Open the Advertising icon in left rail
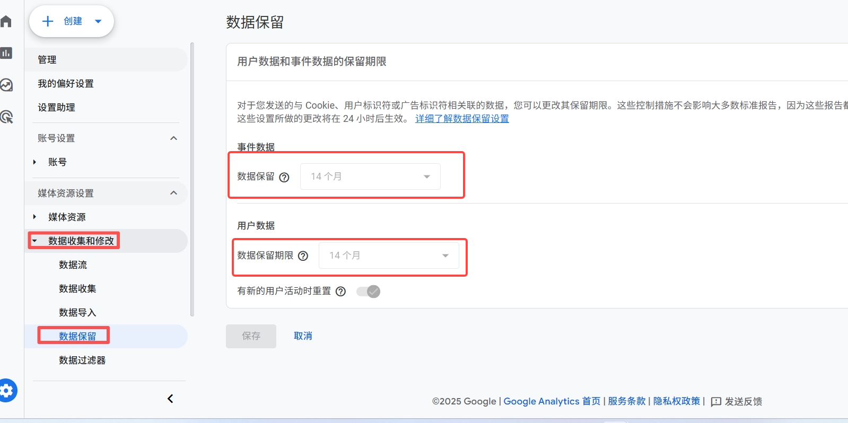Screen dimensions: 848x423 [6, 117]
